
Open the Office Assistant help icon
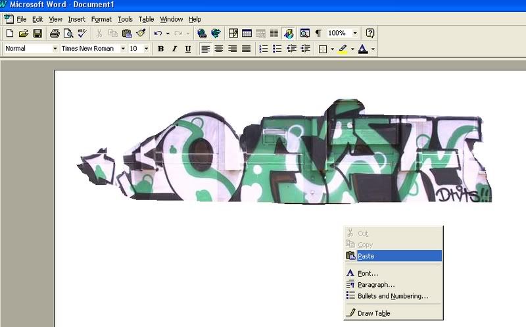point(370,33)
